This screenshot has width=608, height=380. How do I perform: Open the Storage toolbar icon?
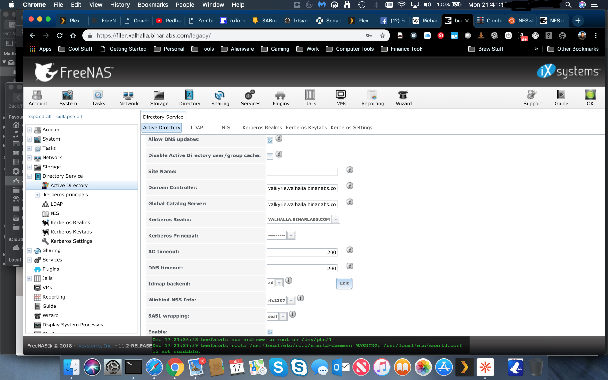159,98
